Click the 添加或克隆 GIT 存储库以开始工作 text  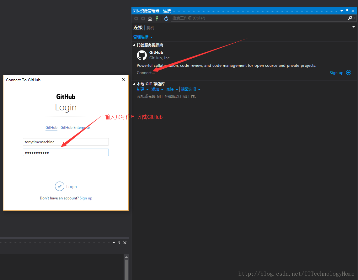click(166, 97)
